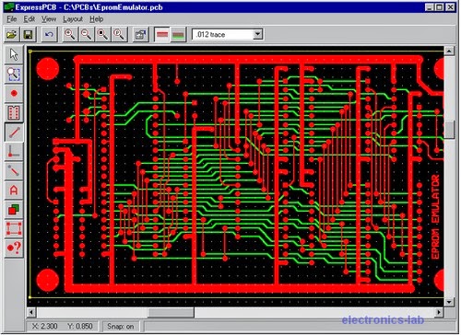
Task: Select the place rectangle tool
Action: [x=14, y=228]
